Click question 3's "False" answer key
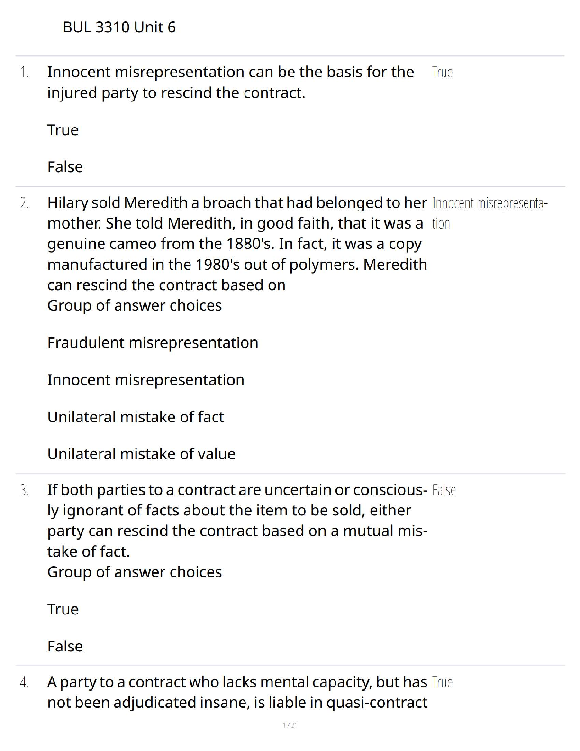Viewport: 580px width, 751px height. pos(444,490)
